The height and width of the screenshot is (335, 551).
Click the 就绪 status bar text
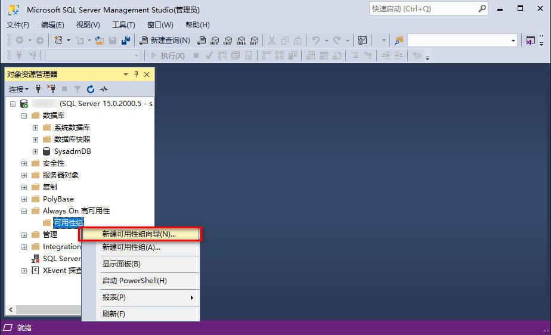pos(24,328)
